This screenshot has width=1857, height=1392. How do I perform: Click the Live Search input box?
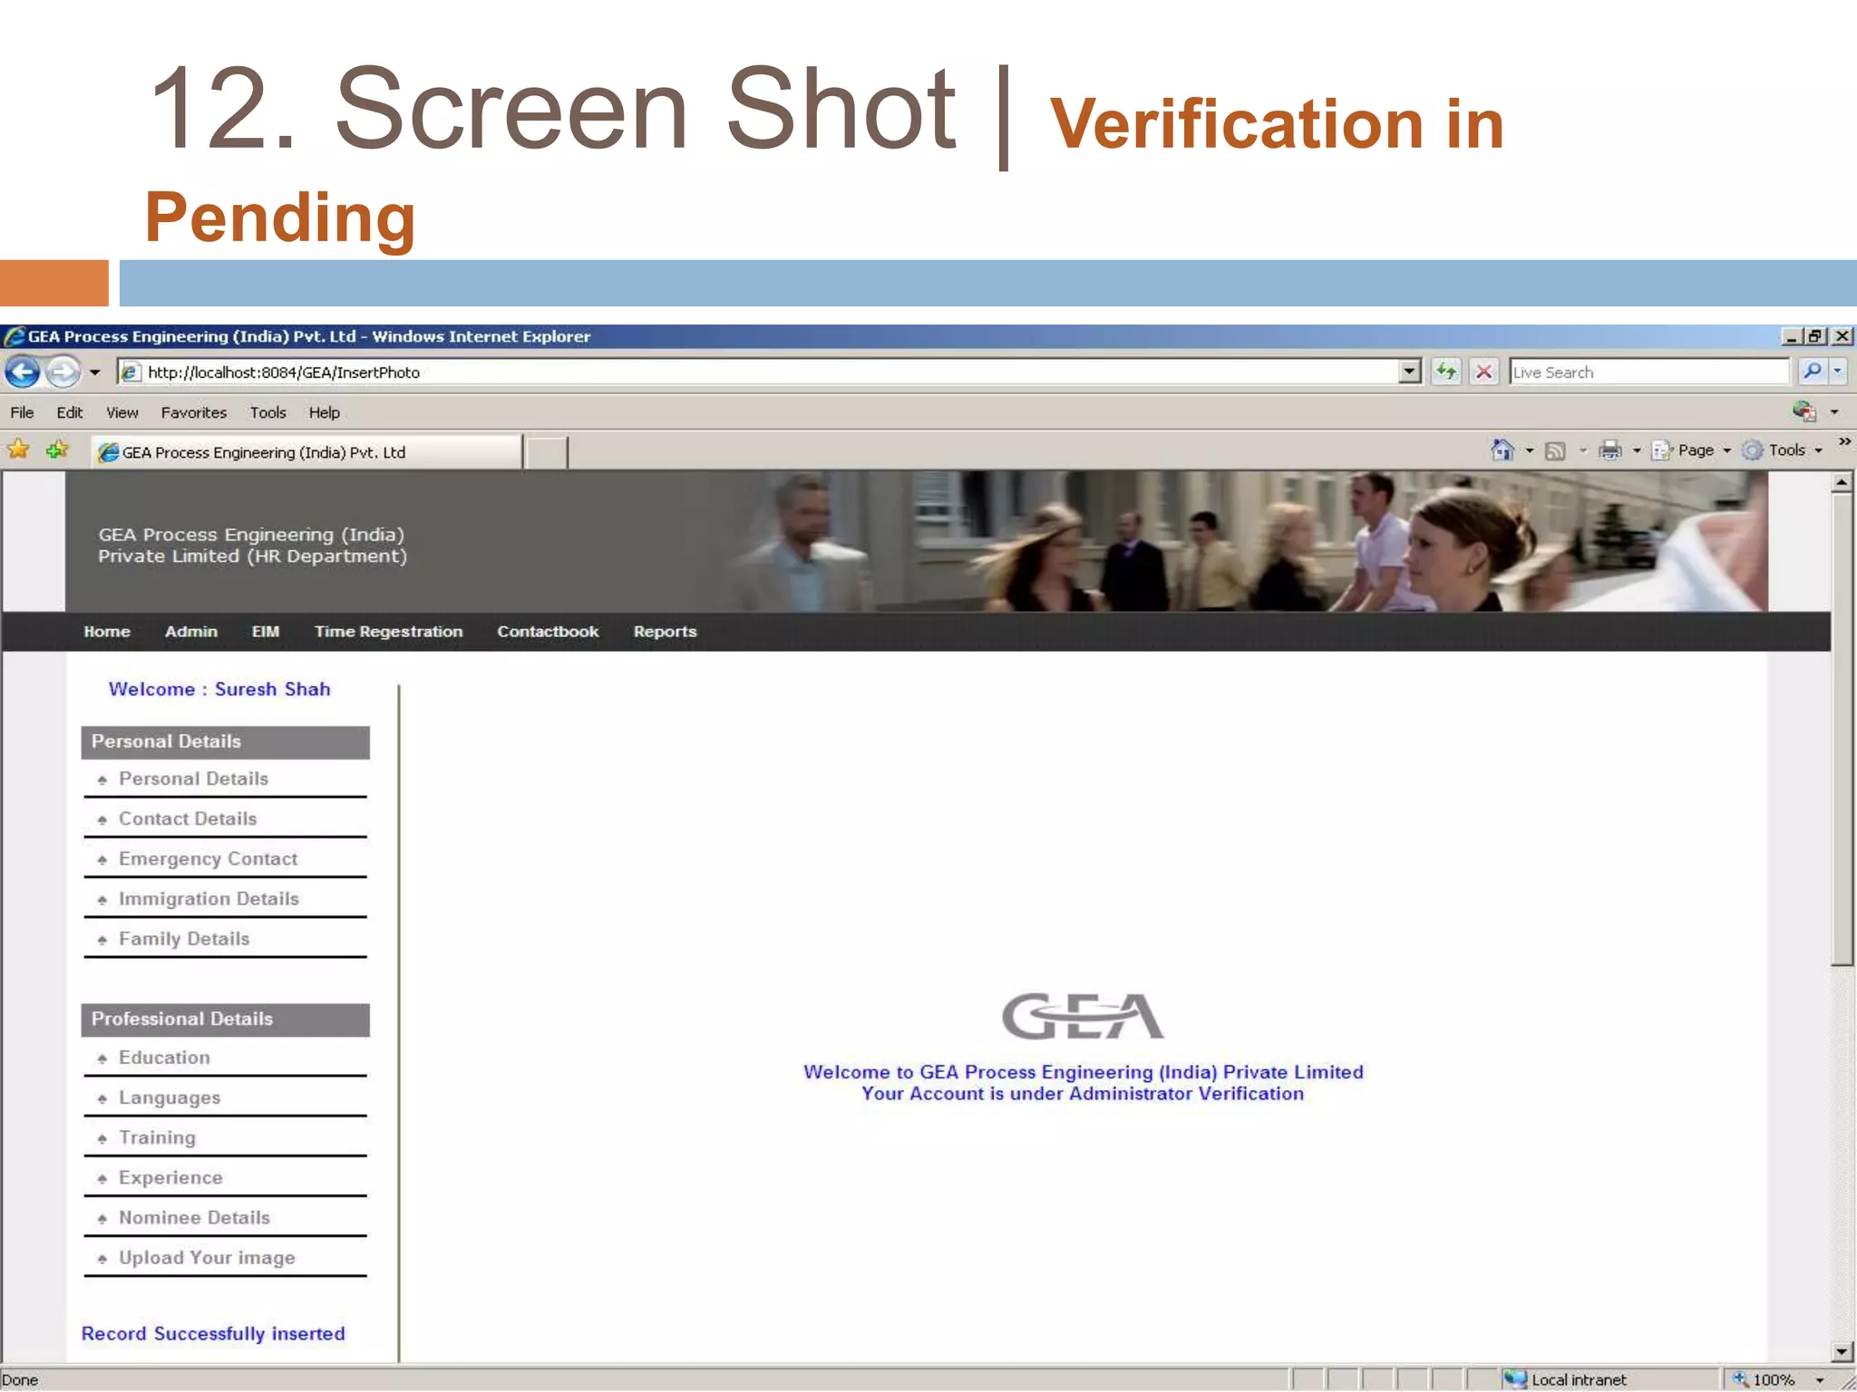(1648, 372)
